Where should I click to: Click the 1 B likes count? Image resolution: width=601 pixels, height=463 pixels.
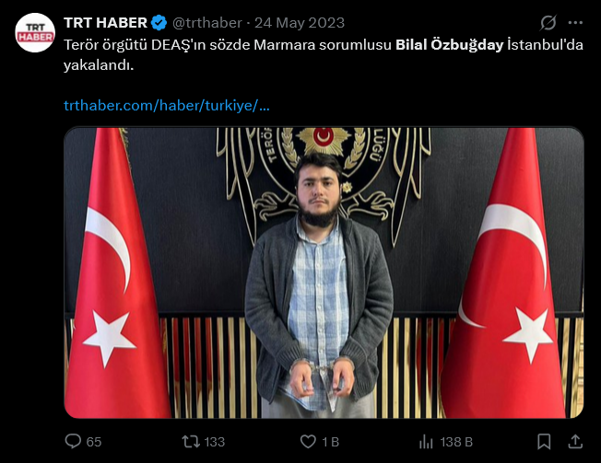coord(331,442)
